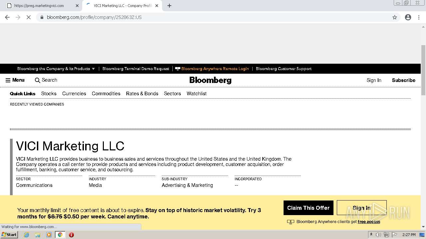Close the VICI Marketing LLC tab

157,6
